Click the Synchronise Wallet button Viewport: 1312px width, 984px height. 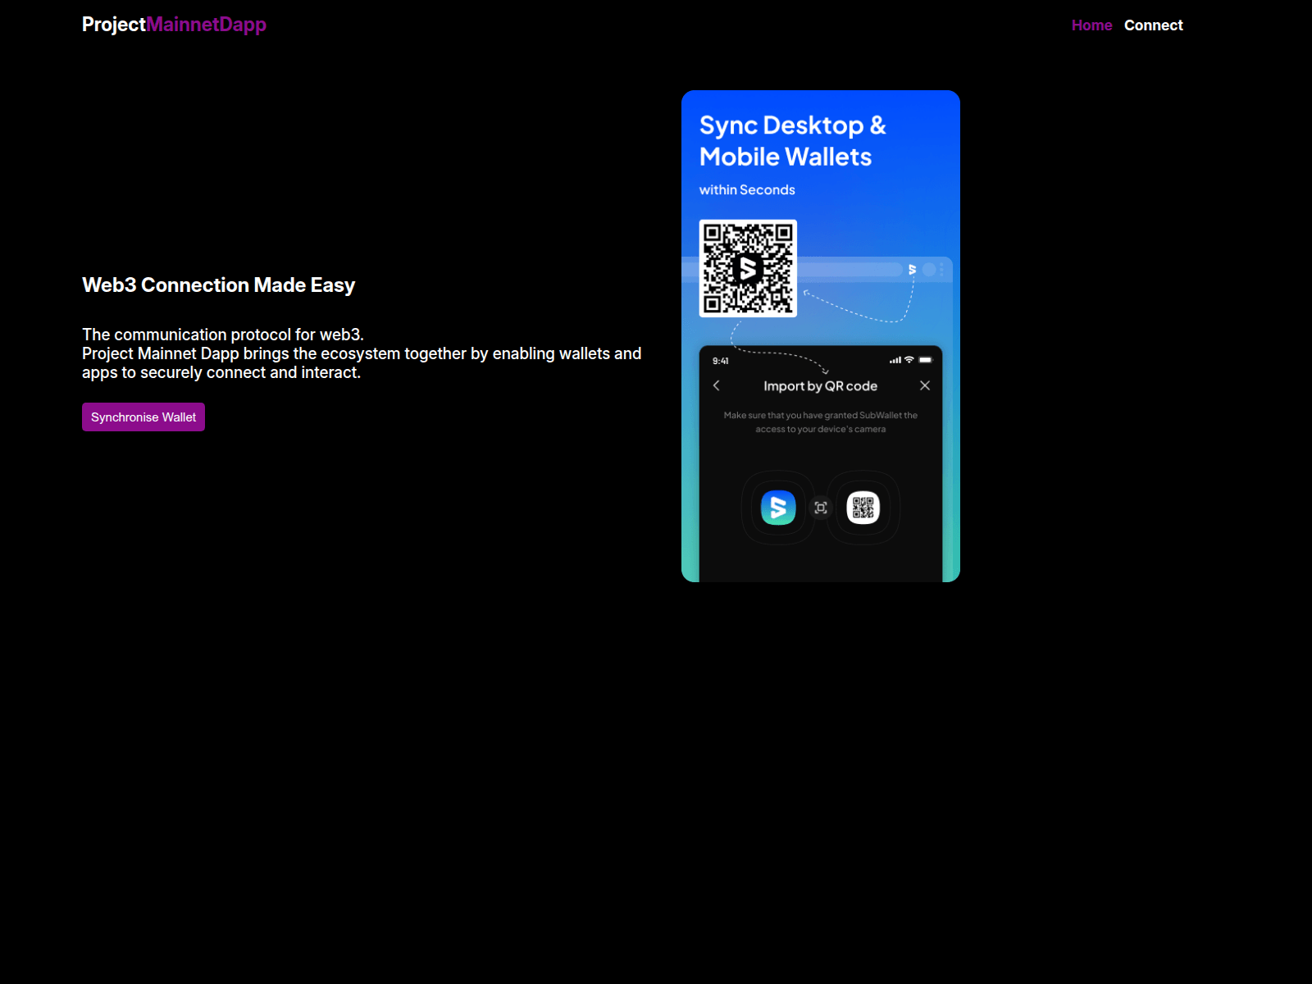[143, 417]
